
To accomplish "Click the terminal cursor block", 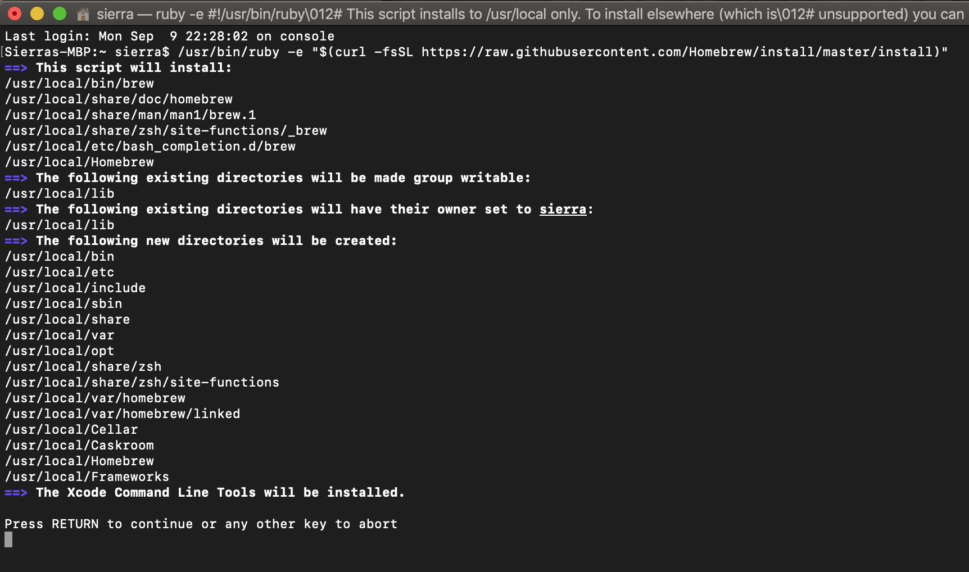I will 7,539.
